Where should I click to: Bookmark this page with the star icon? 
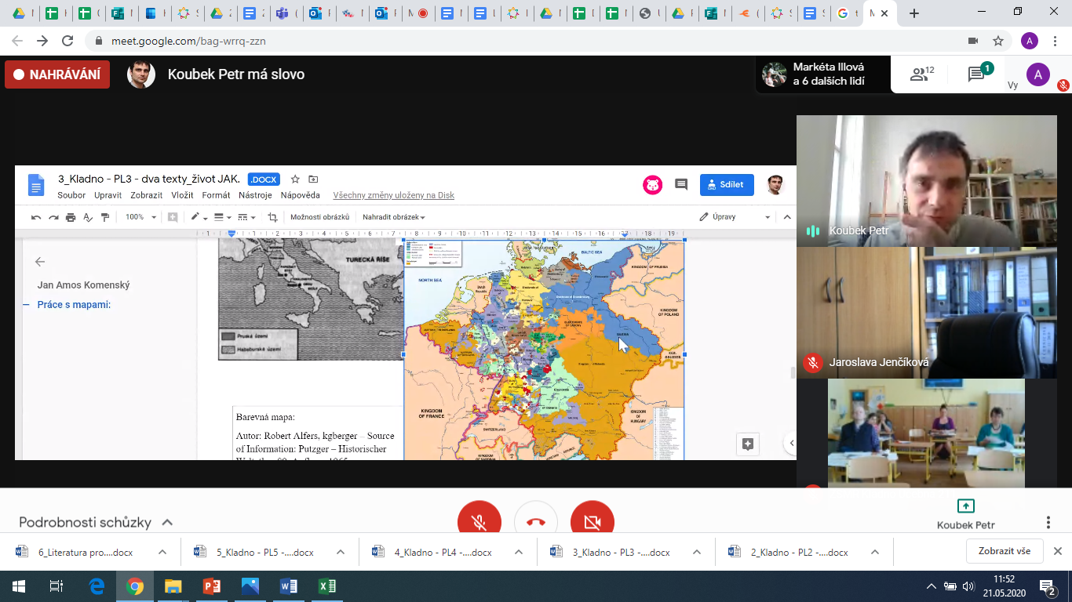(x=998, y=41)
